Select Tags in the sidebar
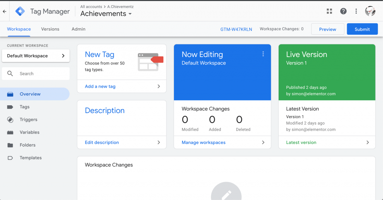 [x=25, y=107]
